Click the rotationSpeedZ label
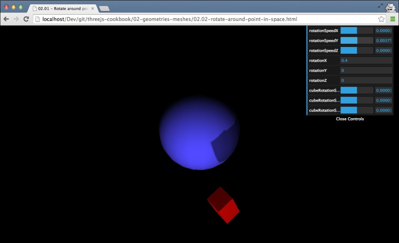399x243 pixels. tap(323, 51)
